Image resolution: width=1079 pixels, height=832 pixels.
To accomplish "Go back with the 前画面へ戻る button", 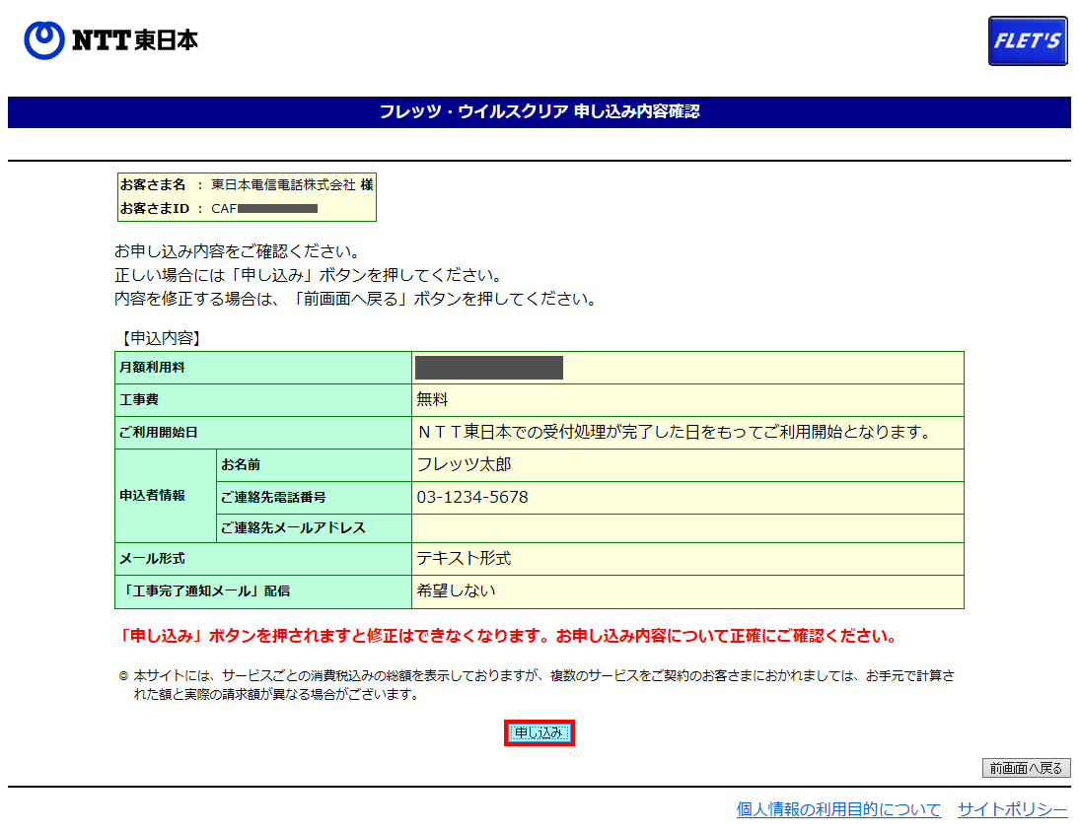I will (x=1026, y=768).
